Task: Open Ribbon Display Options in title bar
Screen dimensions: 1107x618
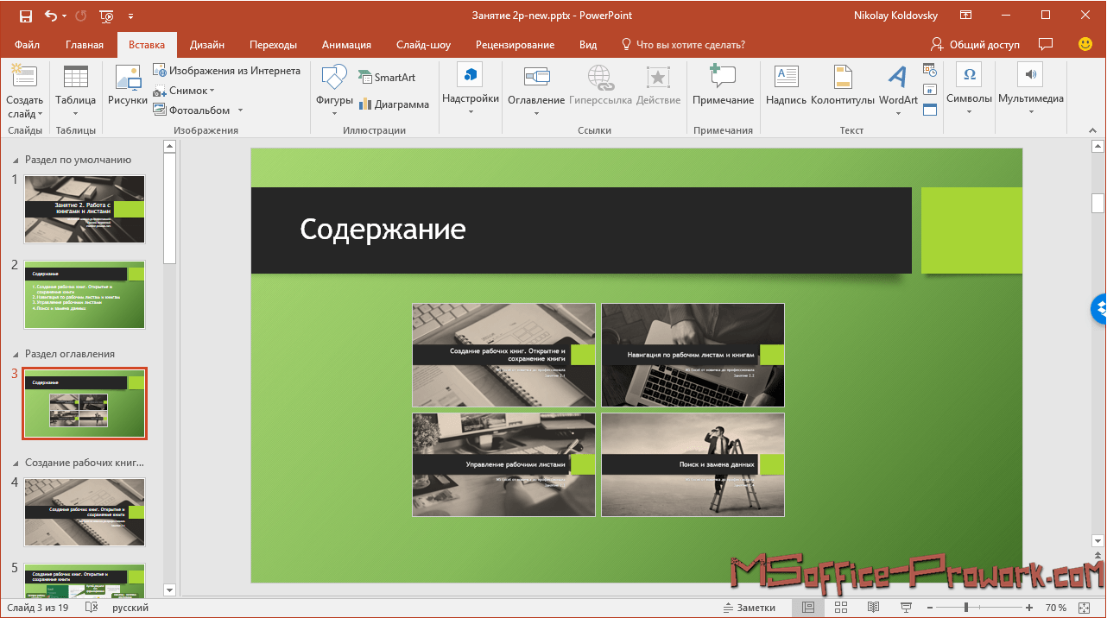Action: tap(965, 16)
